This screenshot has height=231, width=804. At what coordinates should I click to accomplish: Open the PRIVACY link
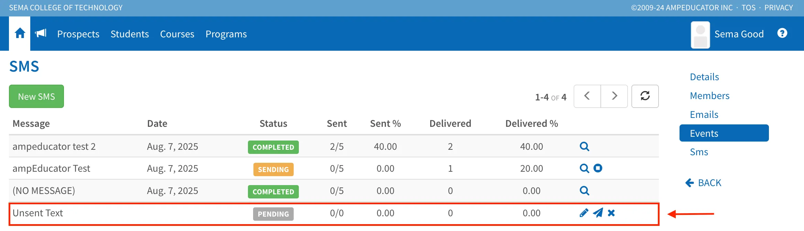coord(779,8)
